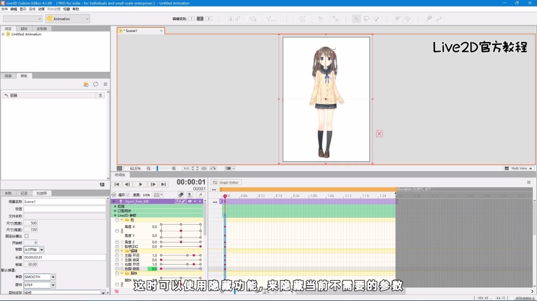Select the Scene1 document tab
The height and width of the screenshot is (301, 537).
(141, 31)
